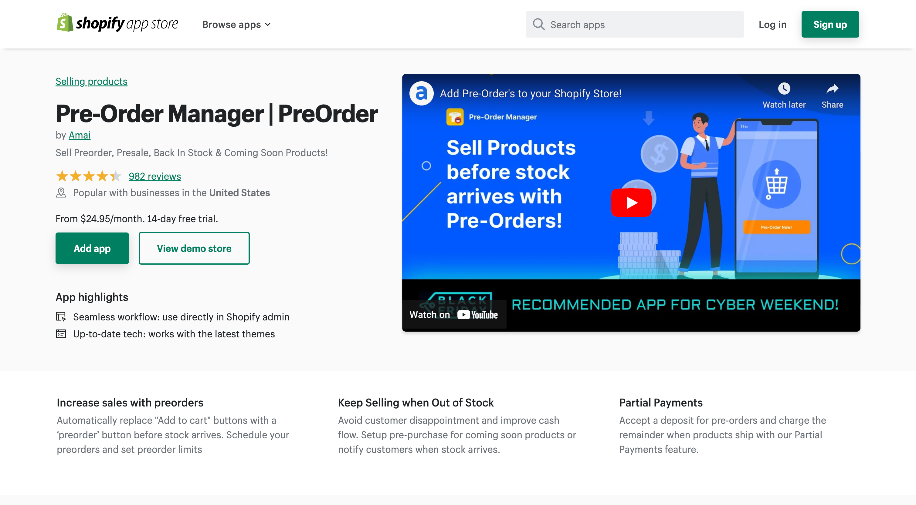This screenshot has width=916, height=505.
Task: Select the Log in menu item
Action: click(x=772, y=24)
